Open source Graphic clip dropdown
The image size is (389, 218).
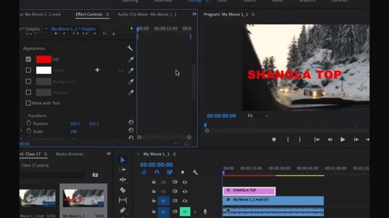pyautogui.click(x=46, y=29)
